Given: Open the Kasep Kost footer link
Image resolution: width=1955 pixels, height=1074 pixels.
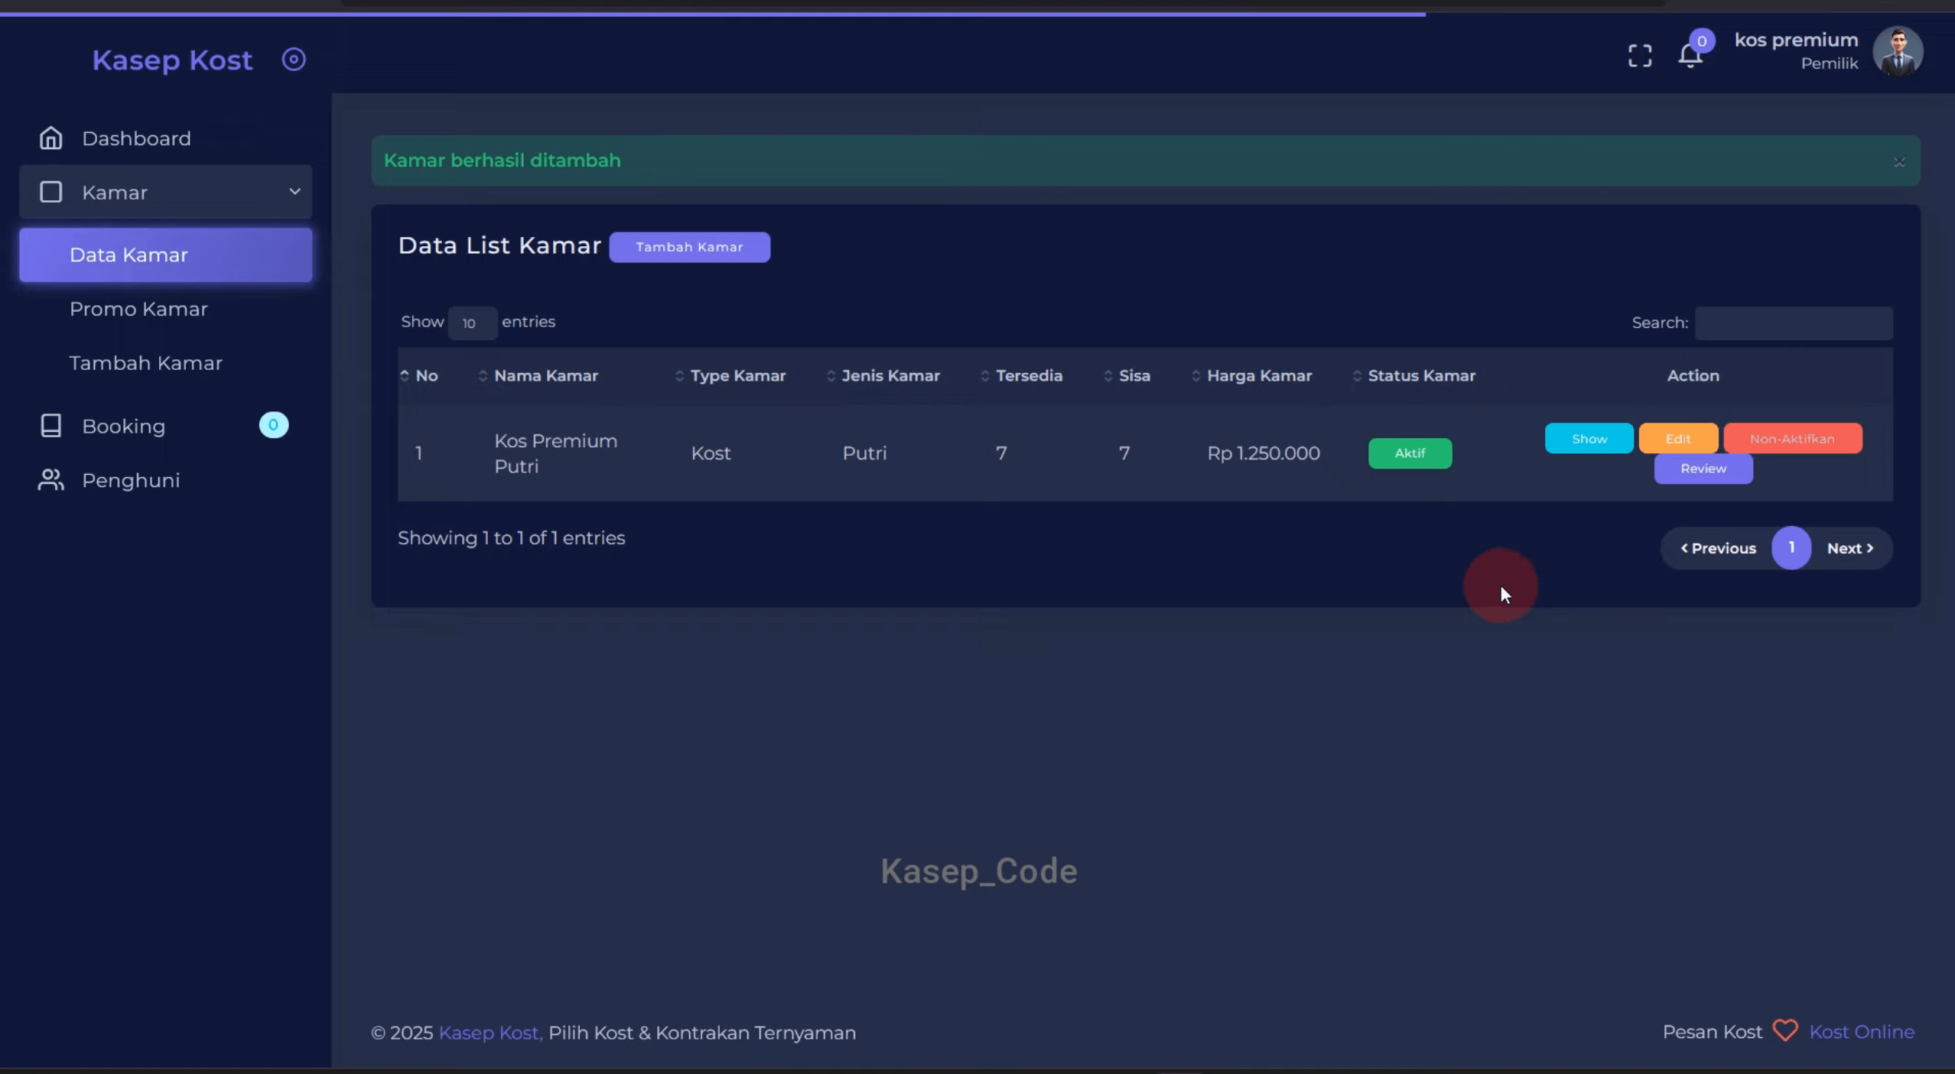Looking at the screenshot, I should click(490, 1033).
